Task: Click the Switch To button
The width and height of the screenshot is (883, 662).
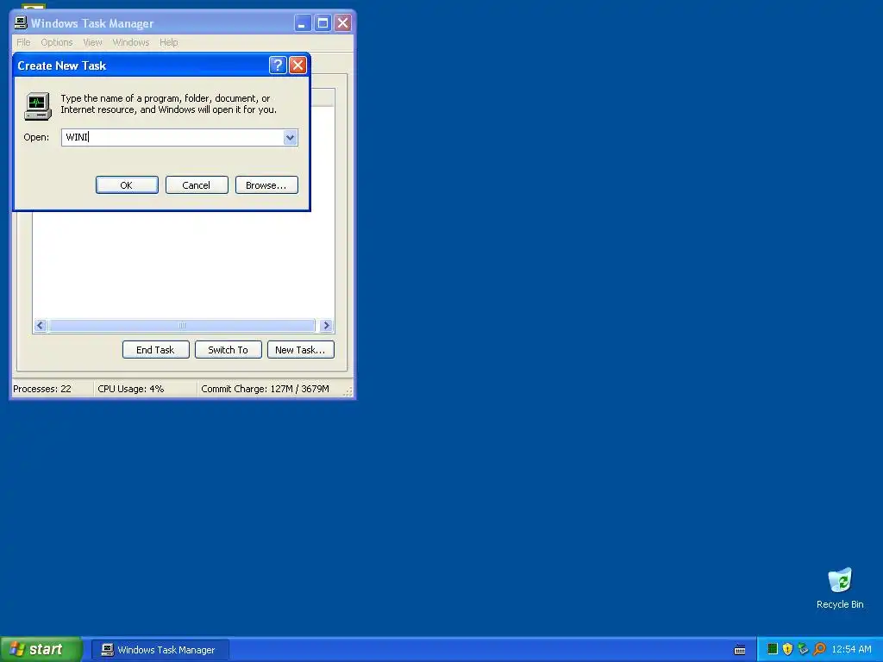Action: click(228, 350)
